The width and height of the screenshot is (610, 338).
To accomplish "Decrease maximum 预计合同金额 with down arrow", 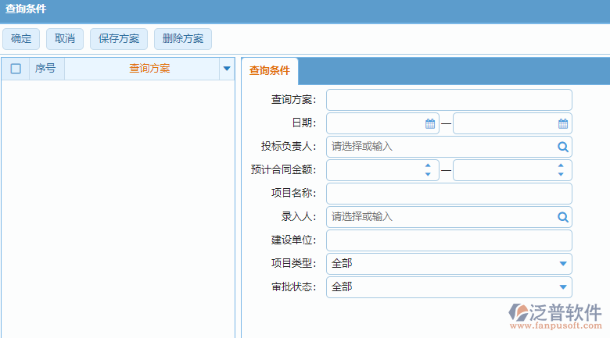I will [x=561, y=174].
